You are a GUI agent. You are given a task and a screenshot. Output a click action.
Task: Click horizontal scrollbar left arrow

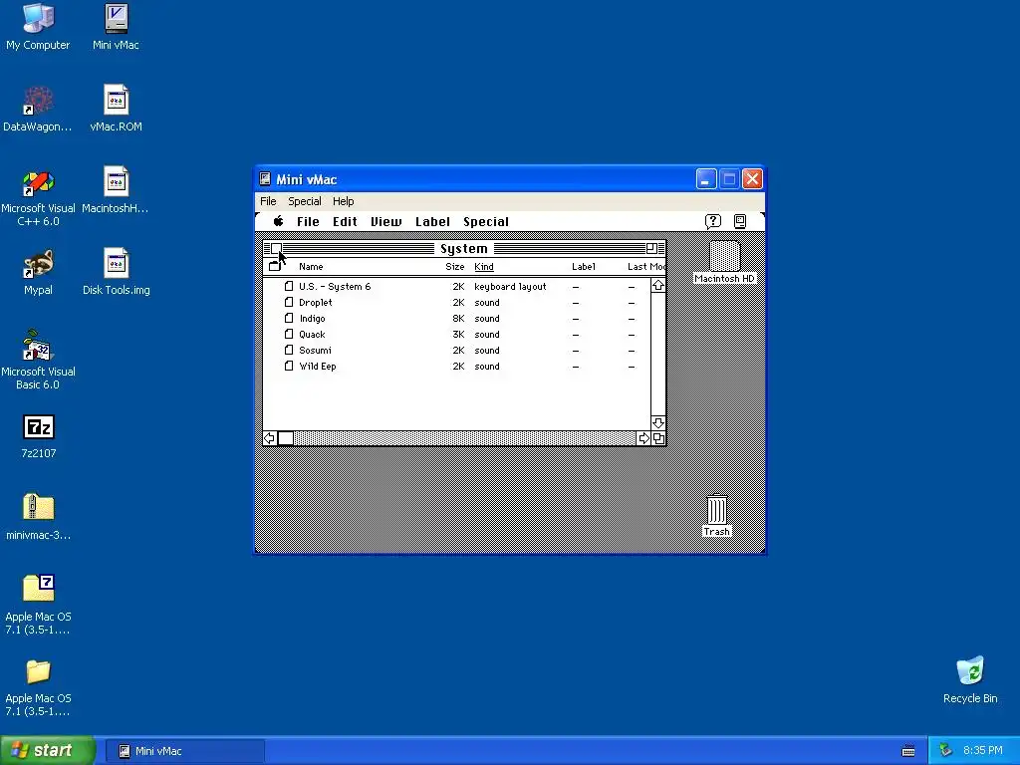coord(269,438)
